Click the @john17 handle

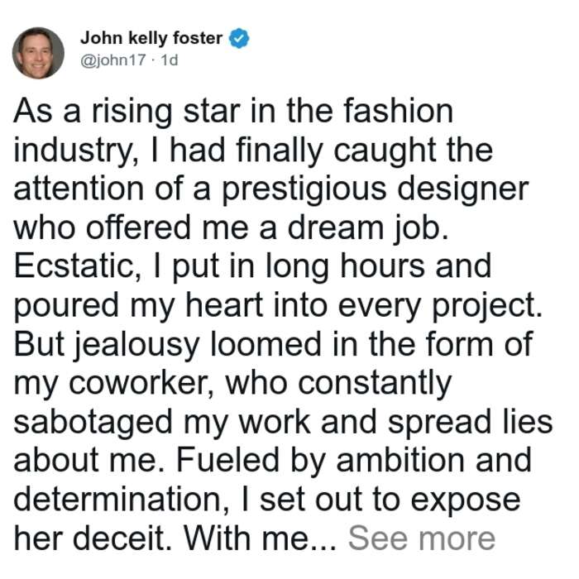113,60
